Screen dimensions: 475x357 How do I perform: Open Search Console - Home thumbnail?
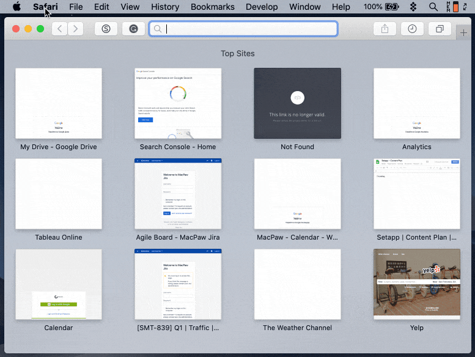[178, 103]
